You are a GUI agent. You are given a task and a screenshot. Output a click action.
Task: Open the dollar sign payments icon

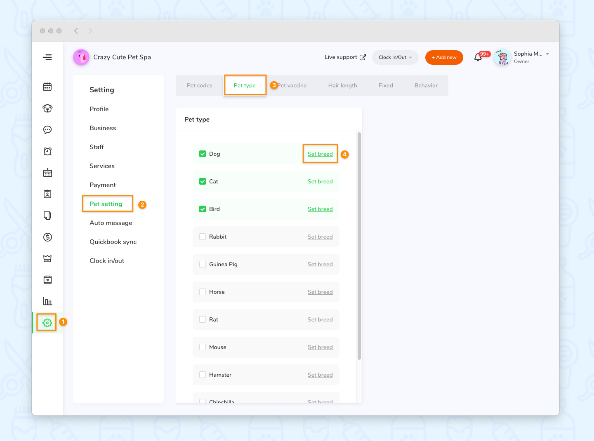click(47, 237)
